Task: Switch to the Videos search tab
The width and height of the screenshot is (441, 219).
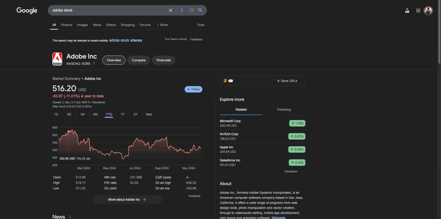Action: click(111, 25)
